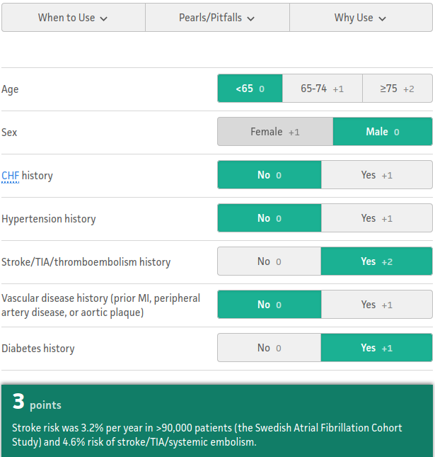Select Yes for Vascular disease history
The image size is (435, 457).
tap(377, 305)
